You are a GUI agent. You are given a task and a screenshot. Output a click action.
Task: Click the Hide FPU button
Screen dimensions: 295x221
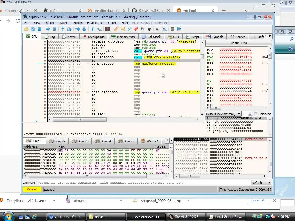[x=239, y=43]
